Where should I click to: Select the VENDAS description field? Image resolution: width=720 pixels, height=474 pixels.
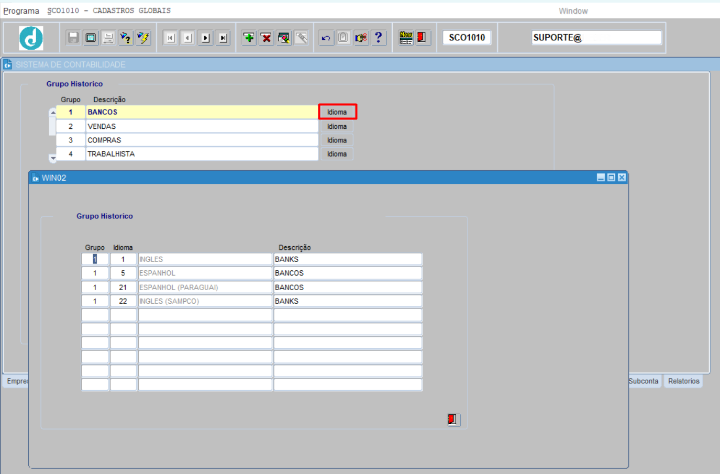pyautogui.click(x=202, y=127)
